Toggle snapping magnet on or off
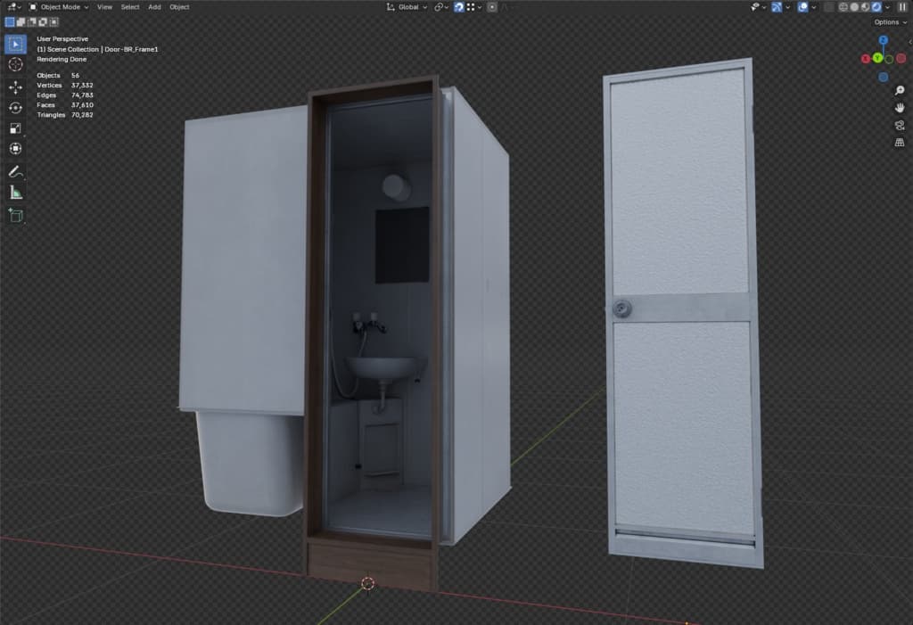Image resolution: width=913 pixels, height=625 pixels. pyautogui.click(x=458, y=7)
